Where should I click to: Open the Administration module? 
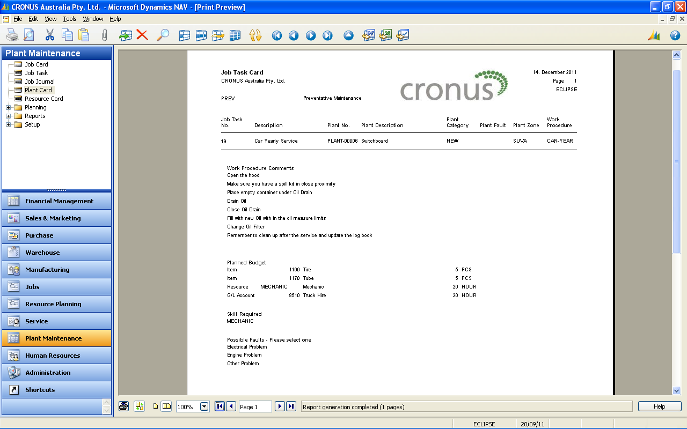click(57, 373)
